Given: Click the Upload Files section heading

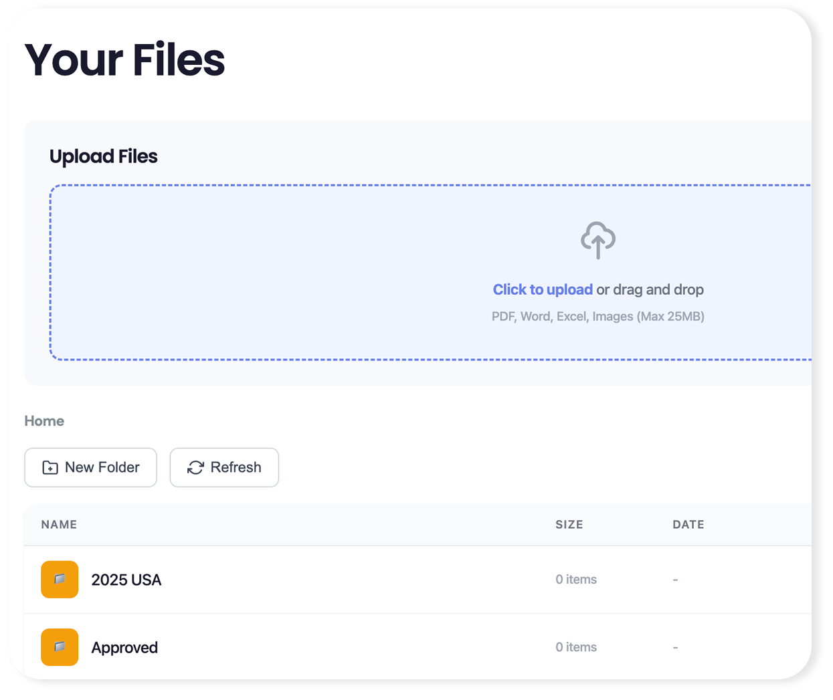Looking at the screenshot, I should (x=104, y=156).
